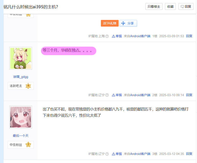
Task: Open the 最后一个天 username link
Action: point(21,136)
